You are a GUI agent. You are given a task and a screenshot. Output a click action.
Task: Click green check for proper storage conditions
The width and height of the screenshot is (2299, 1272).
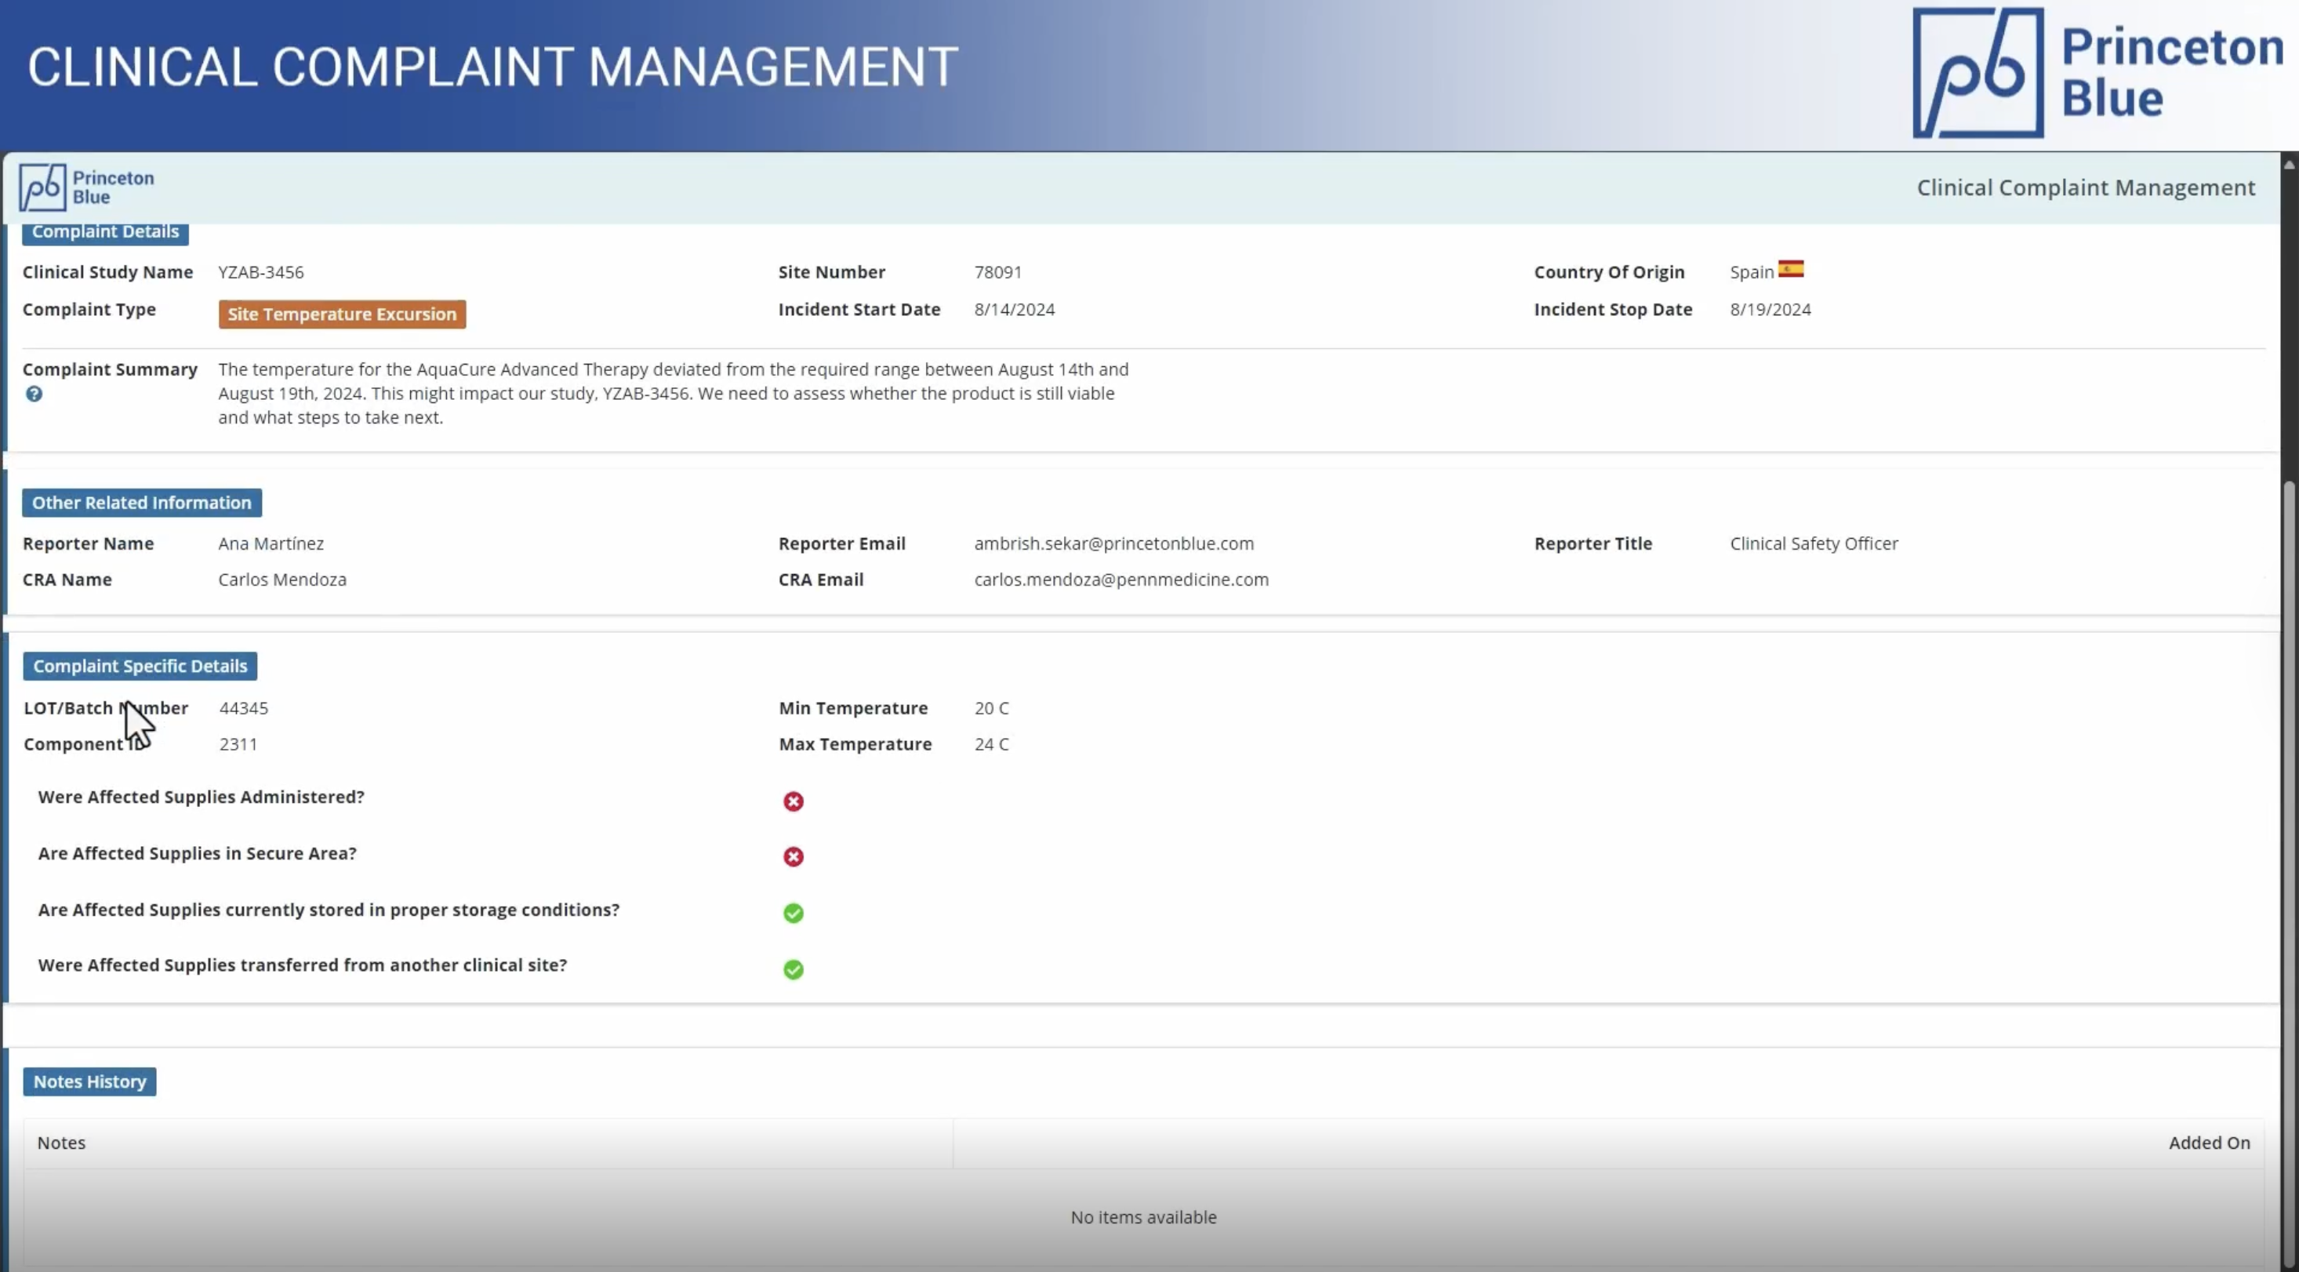(793, 913)
